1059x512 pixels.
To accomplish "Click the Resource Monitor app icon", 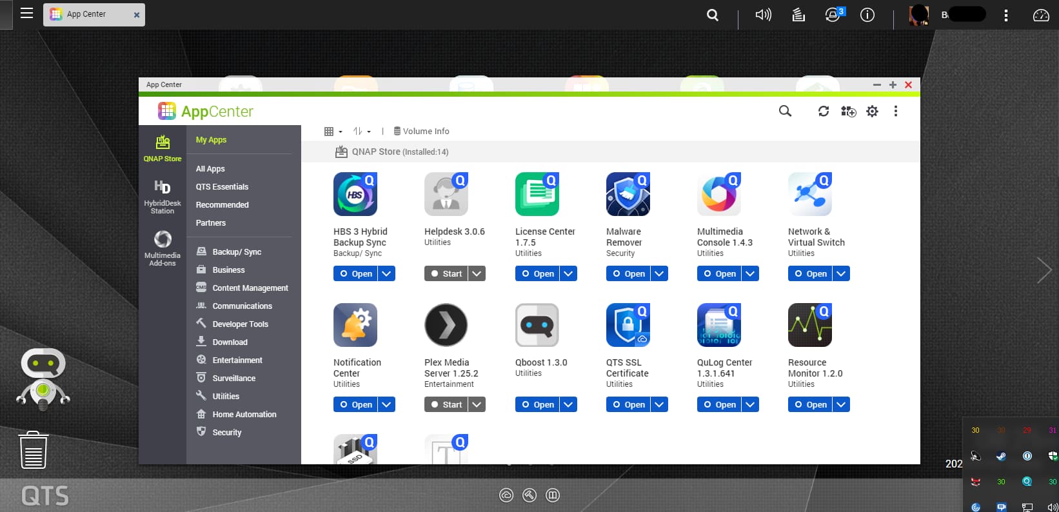I will [810, 325].
